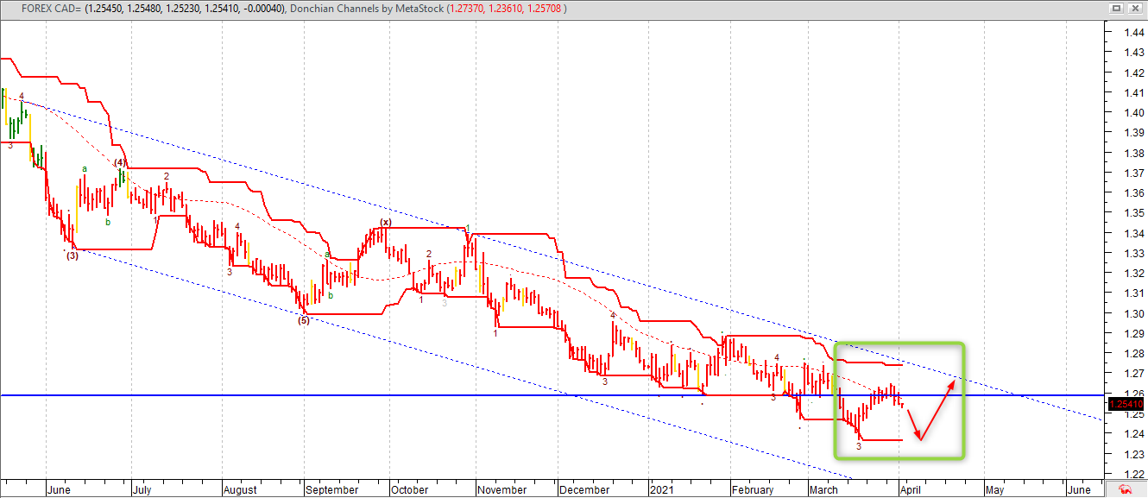Click the March date axis label
The height and width of the screenshot is (498, 1148).
click(823, 489)
